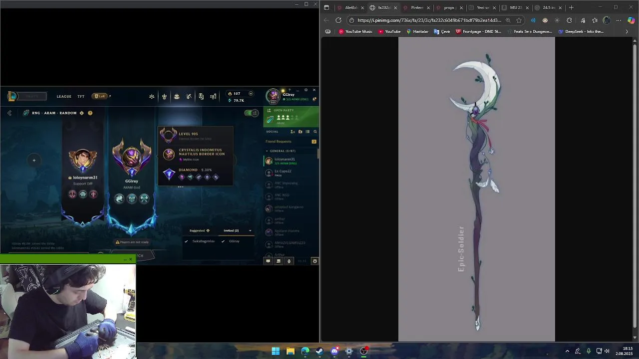Switch to the MSI 23 browser tab
Viewport: 639px width, 359px height.
pyautogui.click(x=515, y=7)
